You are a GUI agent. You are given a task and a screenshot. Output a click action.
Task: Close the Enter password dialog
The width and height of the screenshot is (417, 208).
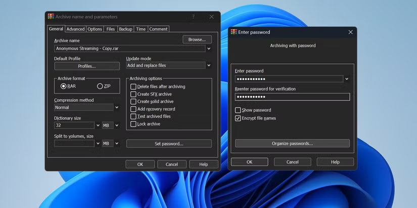click(x=350, y=32)
